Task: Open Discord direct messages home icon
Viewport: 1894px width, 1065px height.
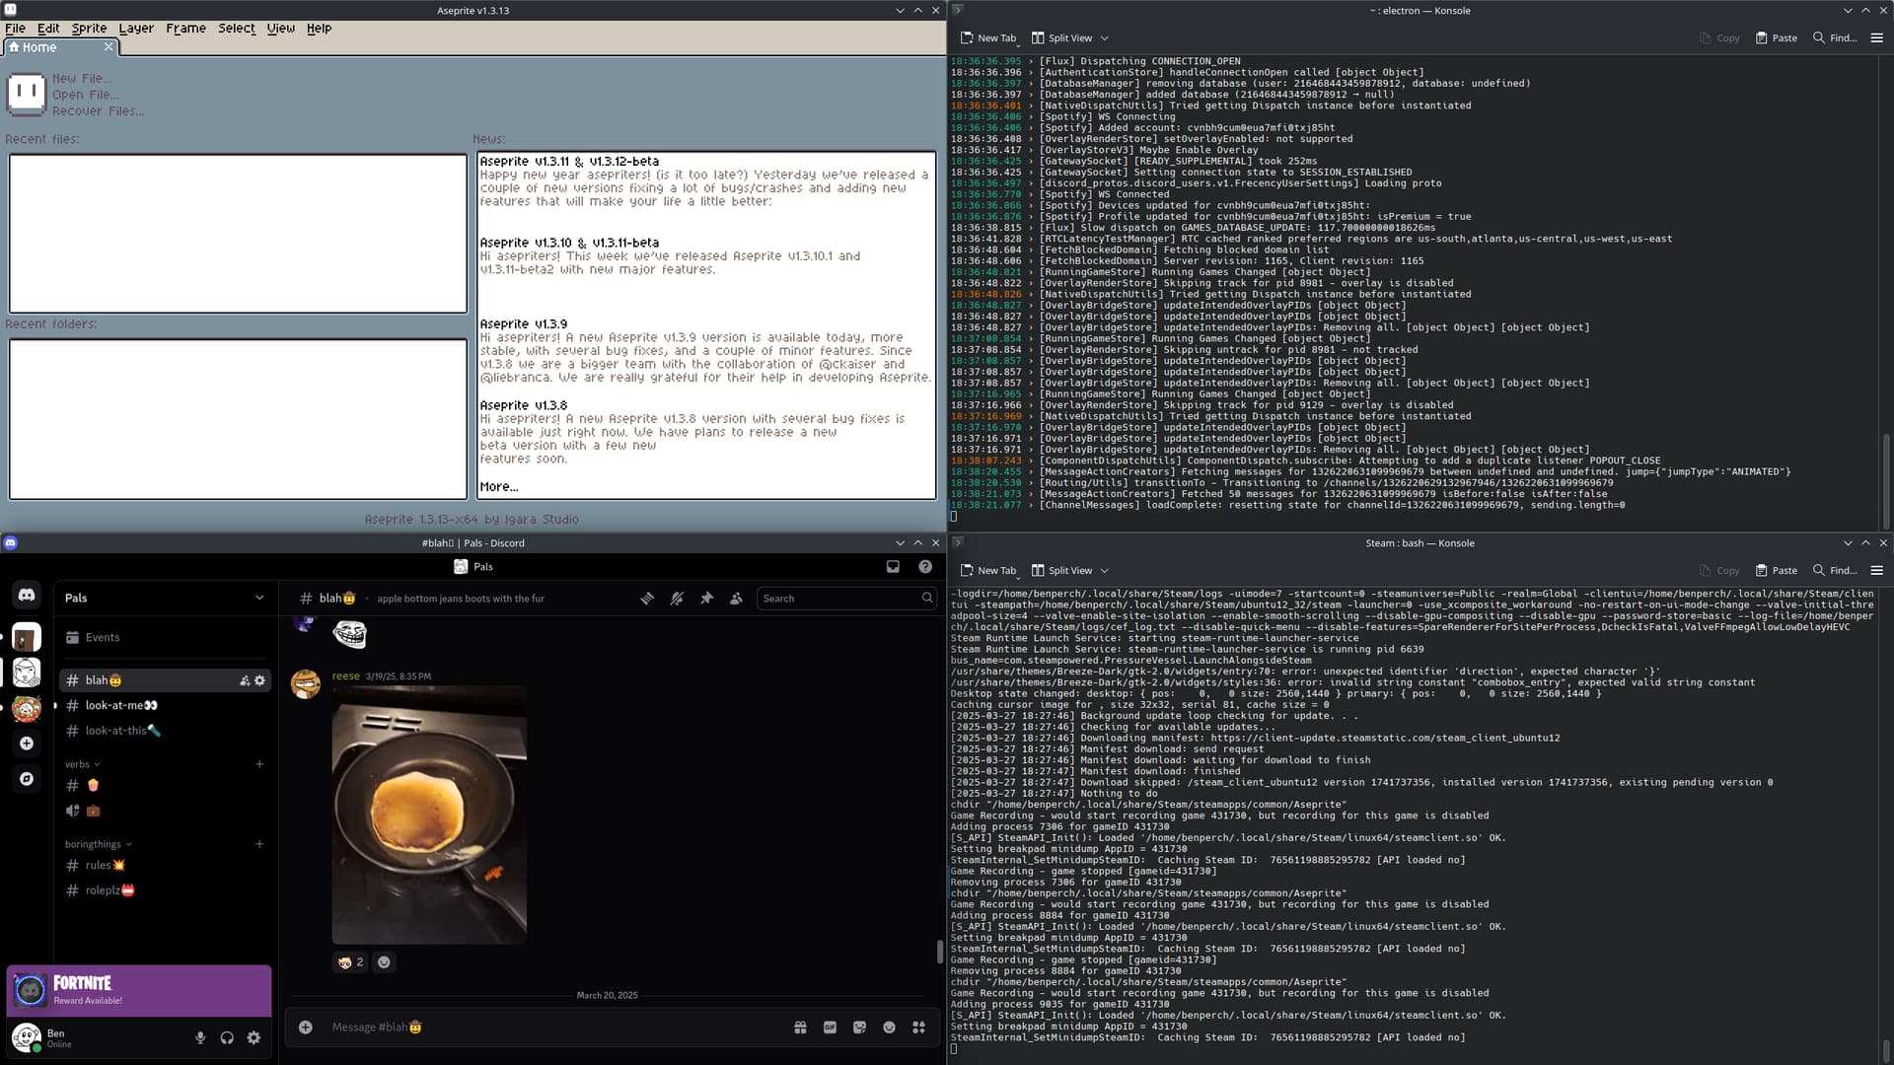Action: (27, 595)
